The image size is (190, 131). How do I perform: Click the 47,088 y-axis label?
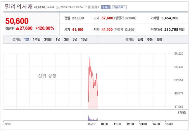[x=179, y=107]
